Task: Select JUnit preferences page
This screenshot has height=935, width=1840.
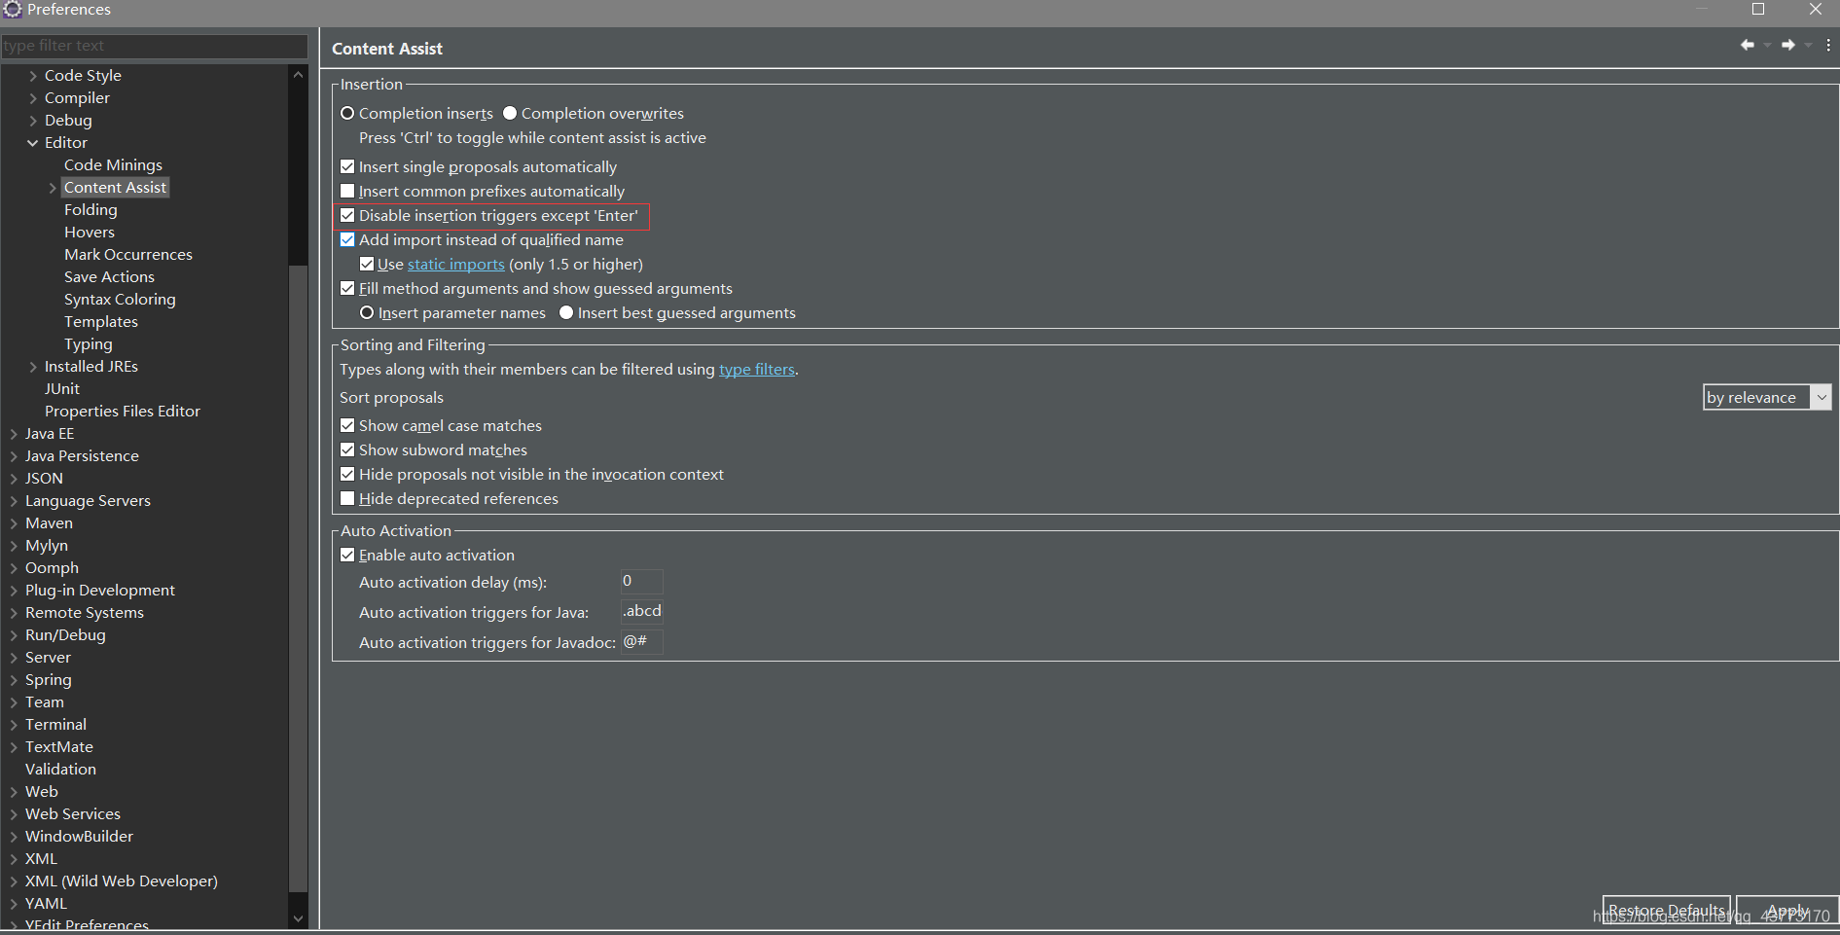Action: [x=62, y=388]
